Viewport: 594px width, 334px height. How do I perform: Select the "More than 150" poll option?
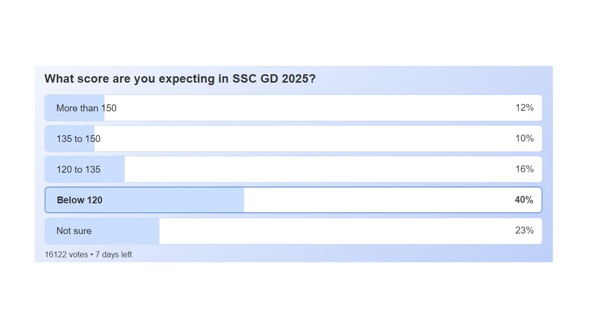pos(86,108)
